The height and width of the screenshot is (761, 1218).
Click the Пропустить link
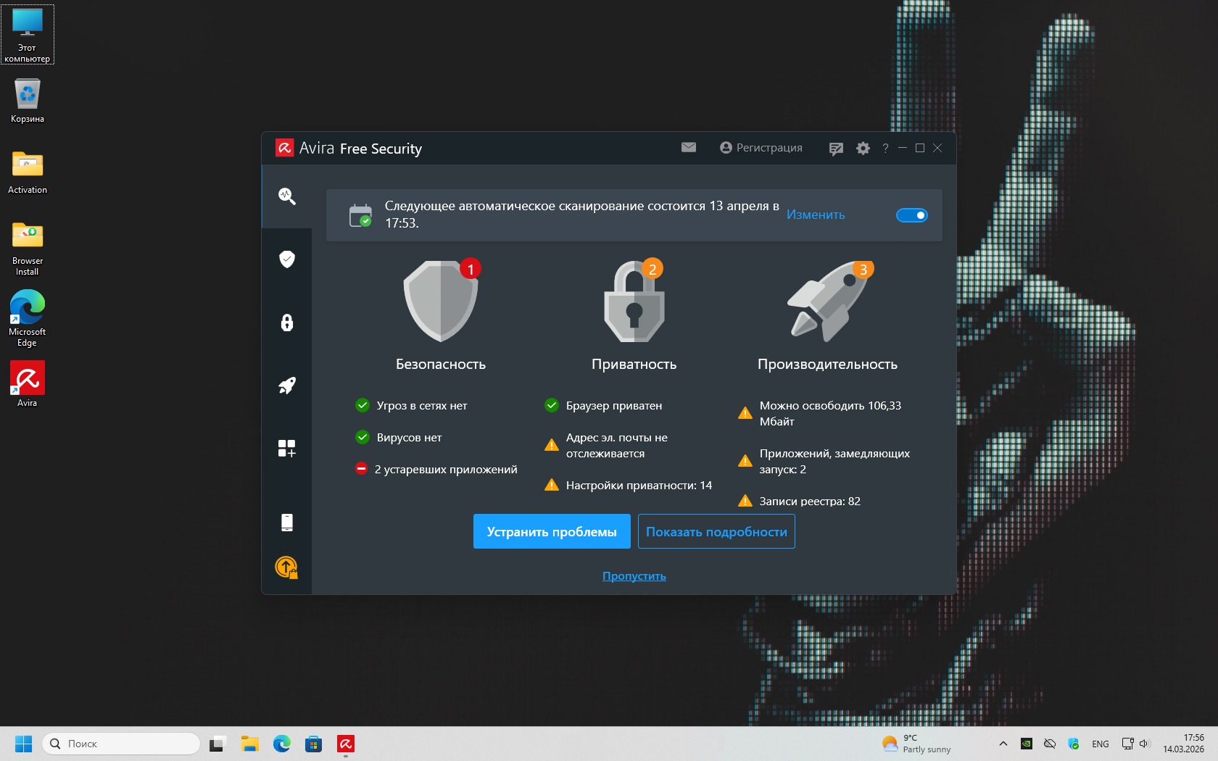coord(634,576)
